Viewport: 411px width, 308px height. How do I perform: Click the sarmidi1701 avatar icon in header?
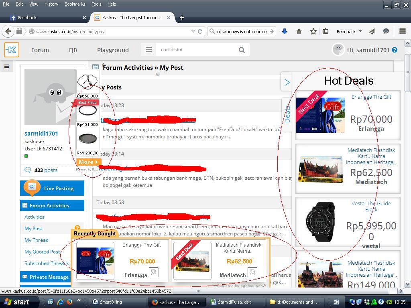[338, 49]
